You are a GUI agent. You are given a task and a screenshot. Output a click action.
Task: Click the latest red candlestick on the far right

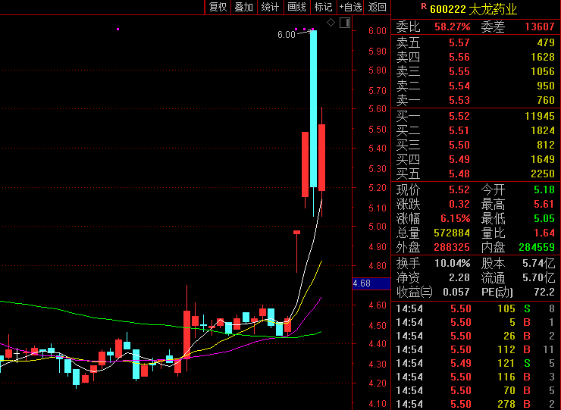(x=321, y=157)
